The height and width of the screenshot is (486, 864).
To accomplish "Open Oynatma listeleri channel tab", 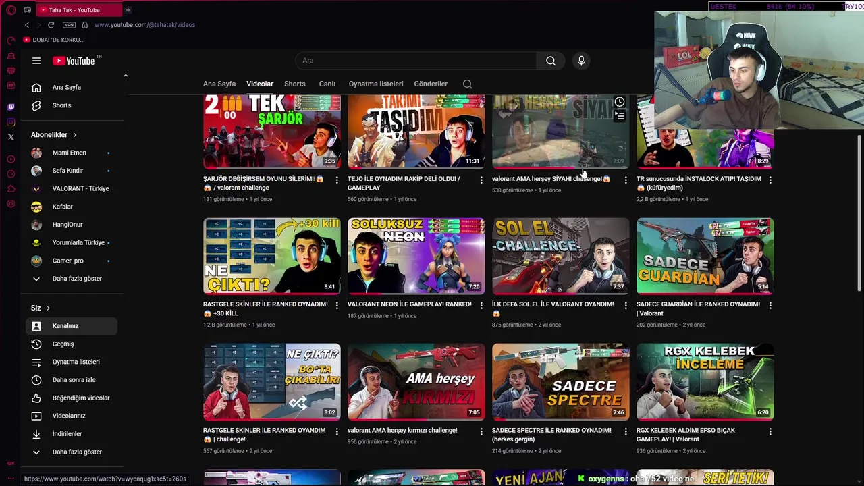I will [376, 84].
